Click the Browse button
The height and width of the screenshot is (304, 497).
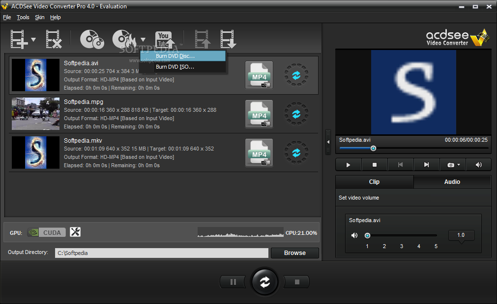point(295,253)
